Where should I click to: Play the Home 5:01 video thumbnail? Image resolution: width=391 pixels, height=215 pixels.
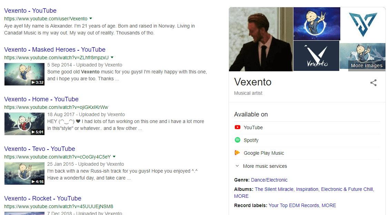pyautogui.click(x=24, y=124)
